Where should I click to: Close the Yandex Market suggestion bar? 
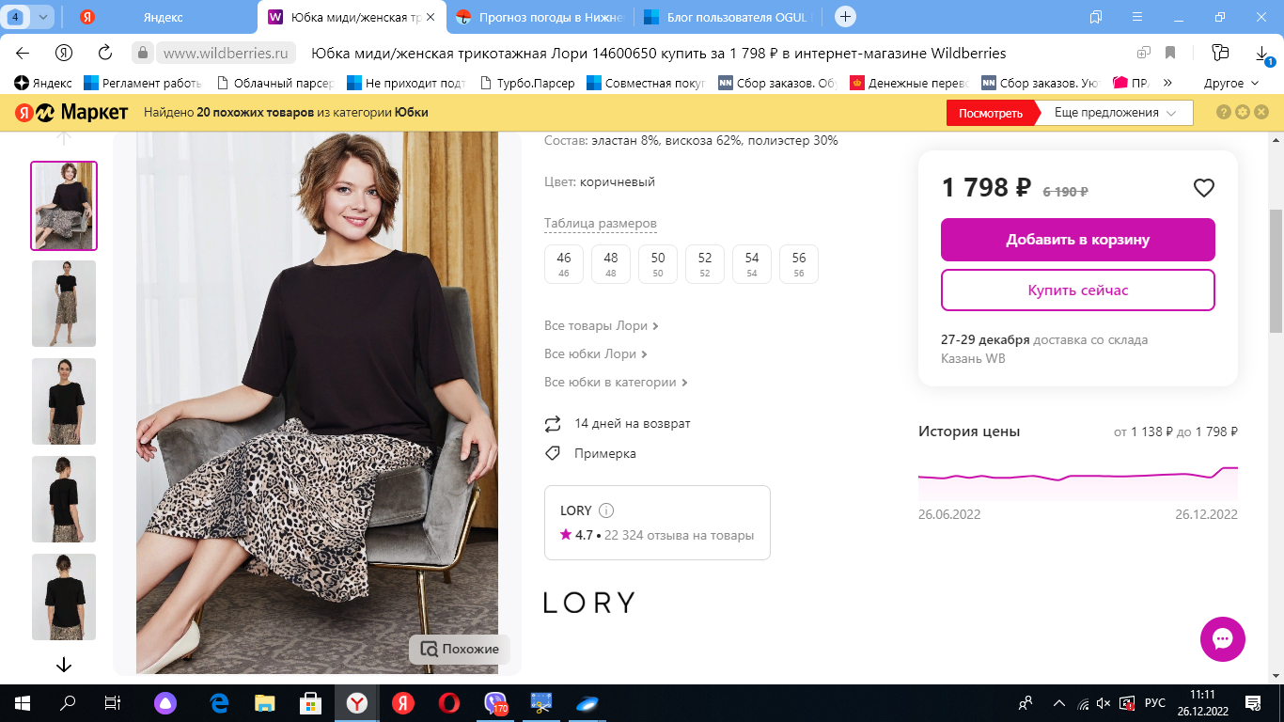1261,113
